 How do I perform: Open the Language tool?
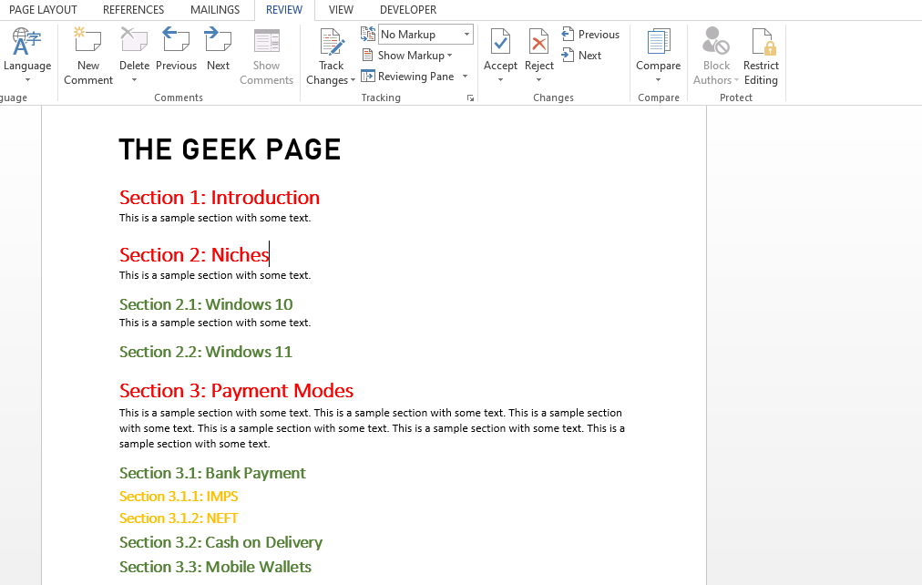26,42
